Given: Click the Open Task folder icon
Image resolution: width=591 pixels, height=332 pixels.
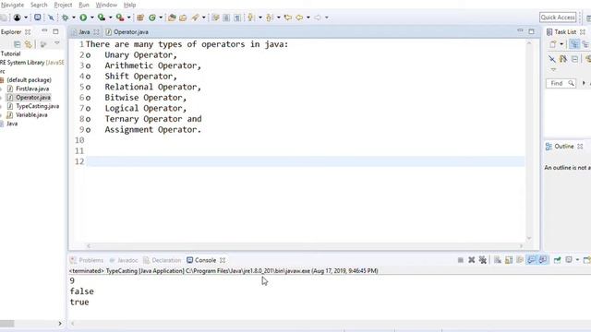Looking at the screenshot, I should 183,18.
